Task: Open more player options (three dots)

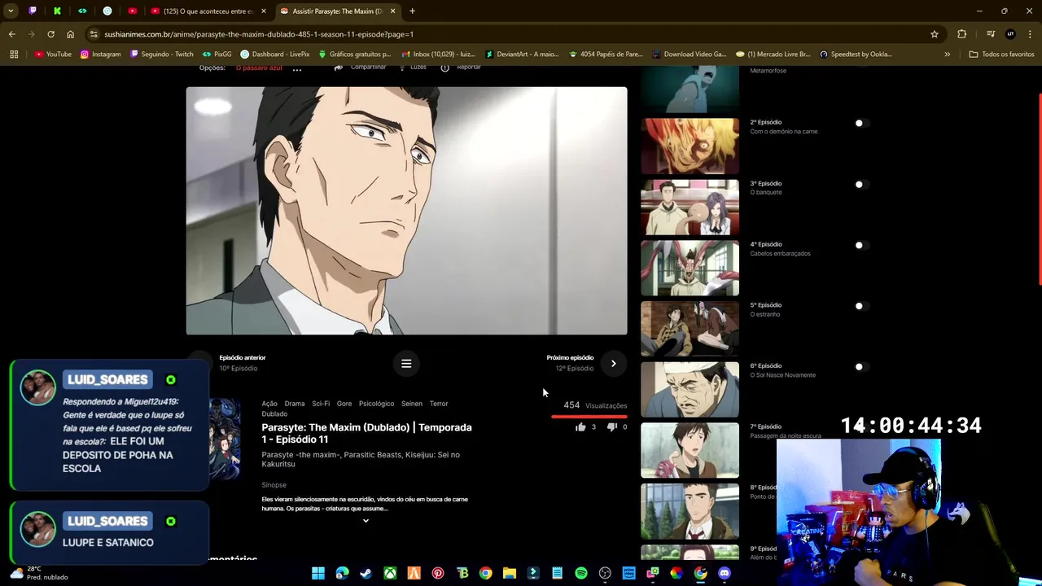Action: 297,68
